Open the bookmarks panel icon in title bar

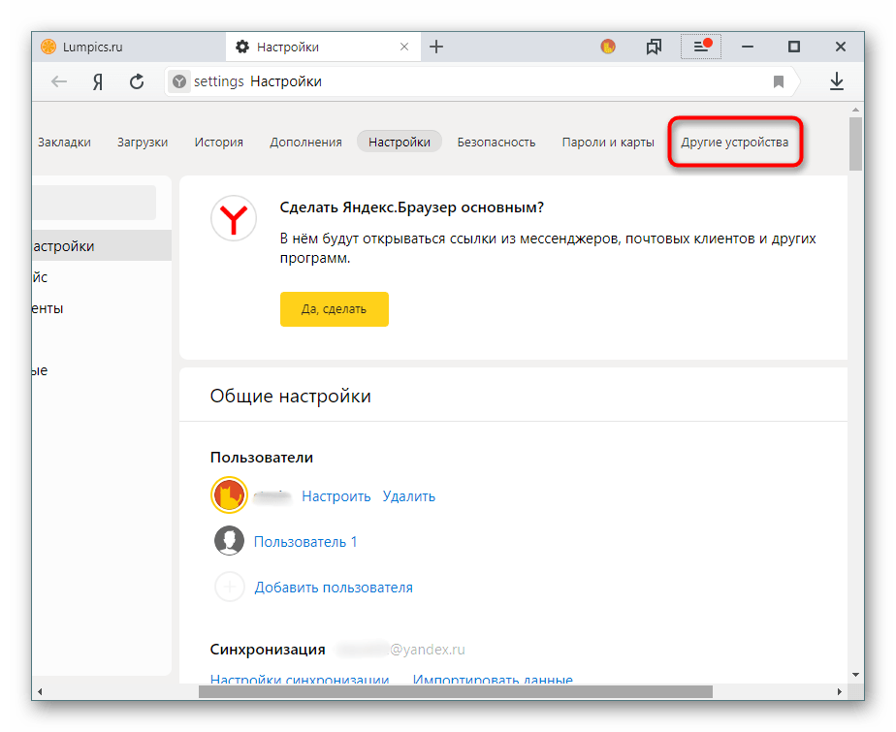click(654, 47)
